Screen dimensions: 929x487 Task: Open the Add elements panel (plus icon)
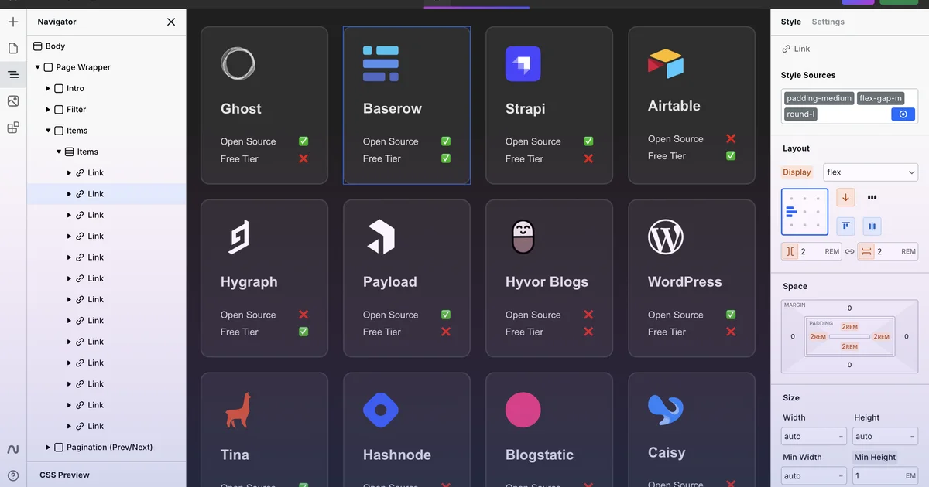13,22
